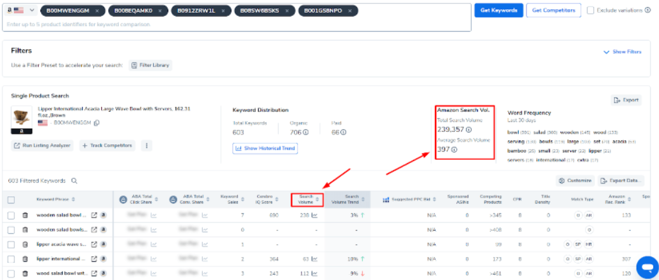Remove ASIN chip B08SW6BSKS
This screenshot has height=280, width=659.
(x=287, y=10)
